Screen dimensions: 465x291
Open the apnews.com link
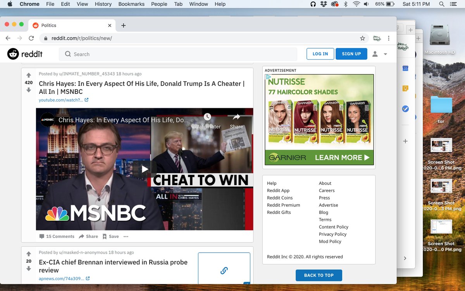click(x=64, y=279)
